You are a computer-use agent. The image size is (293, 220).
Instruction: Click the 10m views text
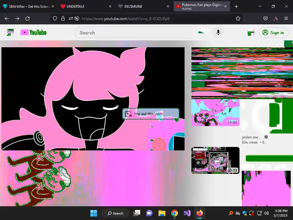250,142
